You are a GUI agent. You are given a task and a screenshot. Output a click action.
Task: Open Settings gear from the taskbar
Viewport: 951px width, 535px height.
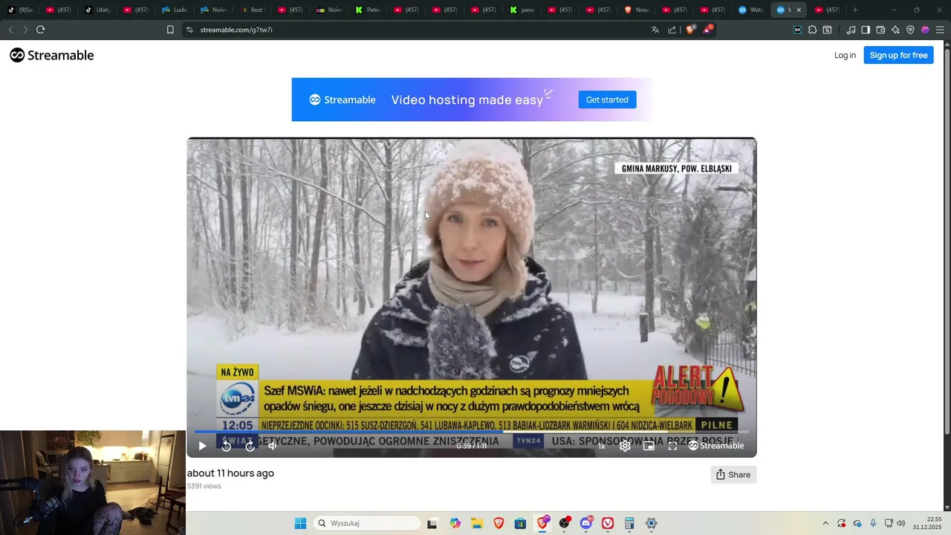tap(652, 523)
